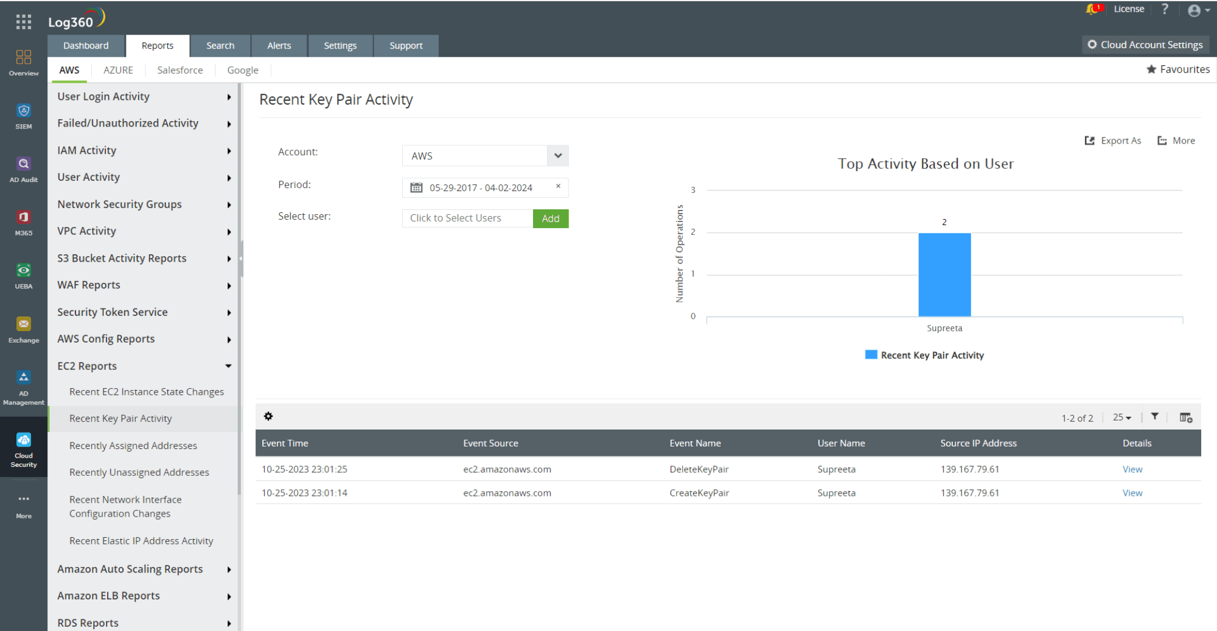
Task: Open the Search menu item
Action: tap(220, 45)
